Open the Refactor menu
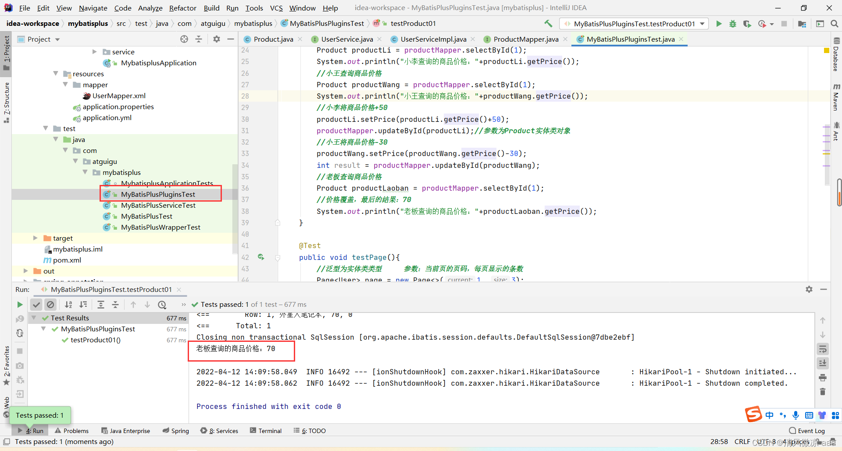Viewport: 842px width, 451px height. 183,8
